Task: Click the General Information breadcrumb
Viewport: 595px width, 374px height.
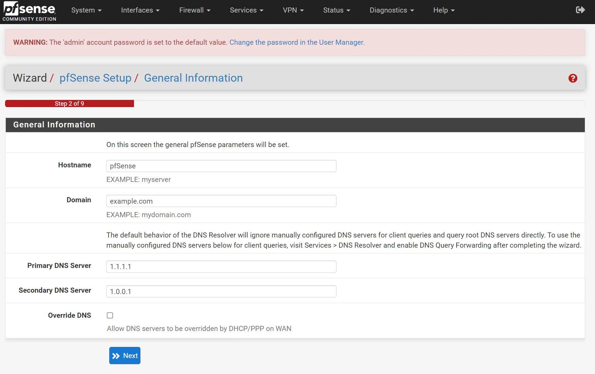Action: [193, 78]
